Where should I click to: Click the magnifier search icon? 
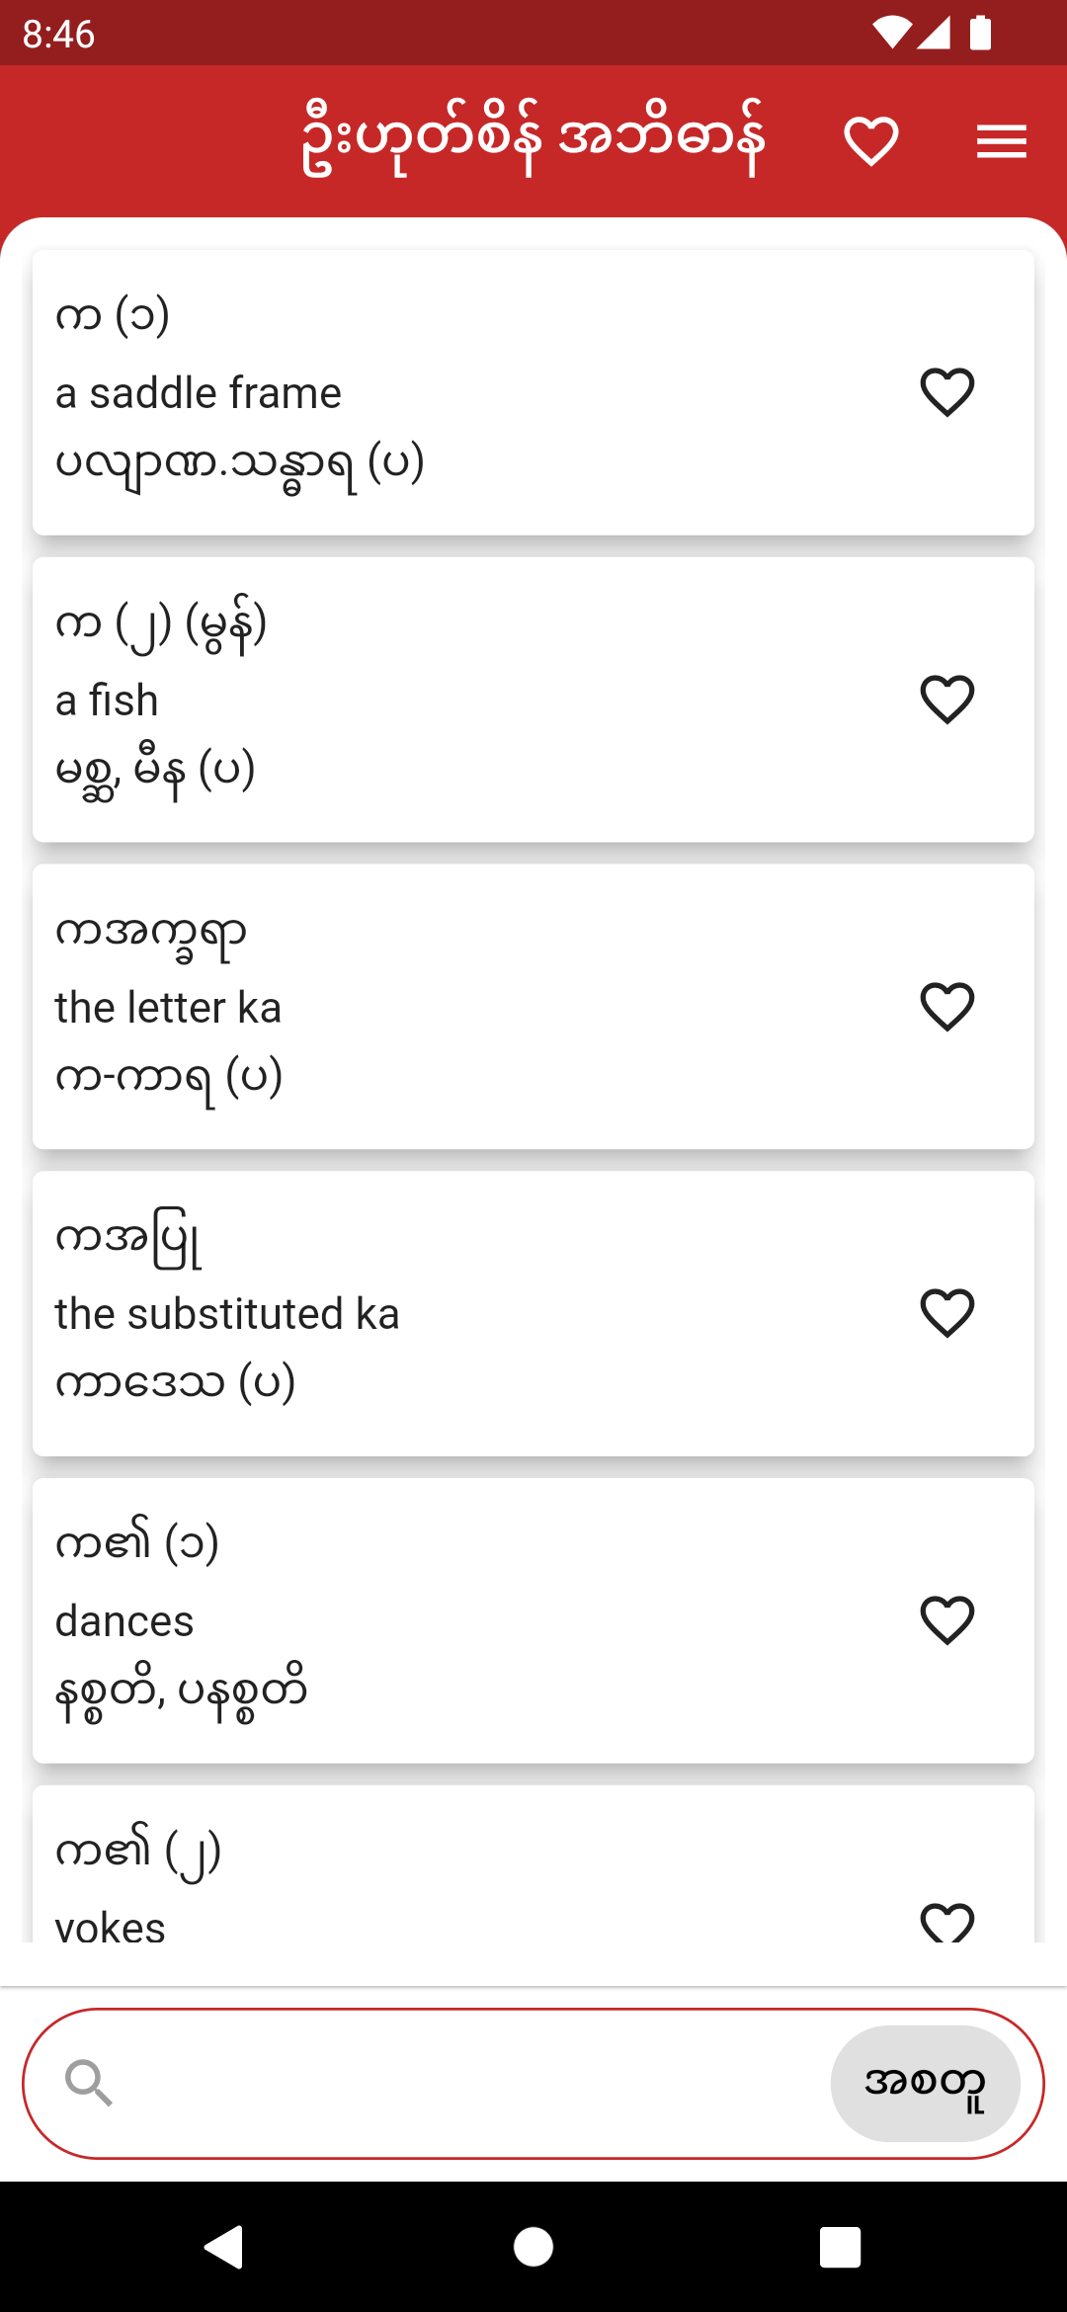click(89, 2083)
